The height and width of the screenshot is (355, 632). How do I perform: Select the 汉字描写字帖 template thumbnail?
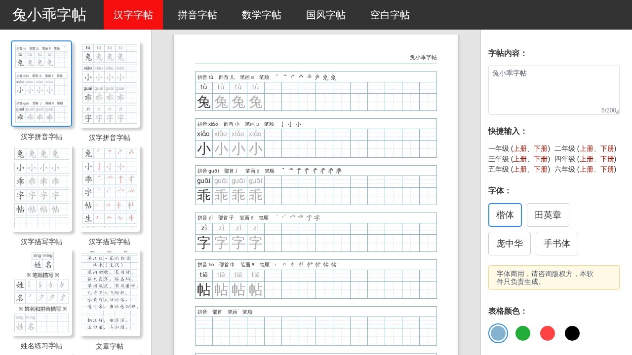click(x=42, y=188)
